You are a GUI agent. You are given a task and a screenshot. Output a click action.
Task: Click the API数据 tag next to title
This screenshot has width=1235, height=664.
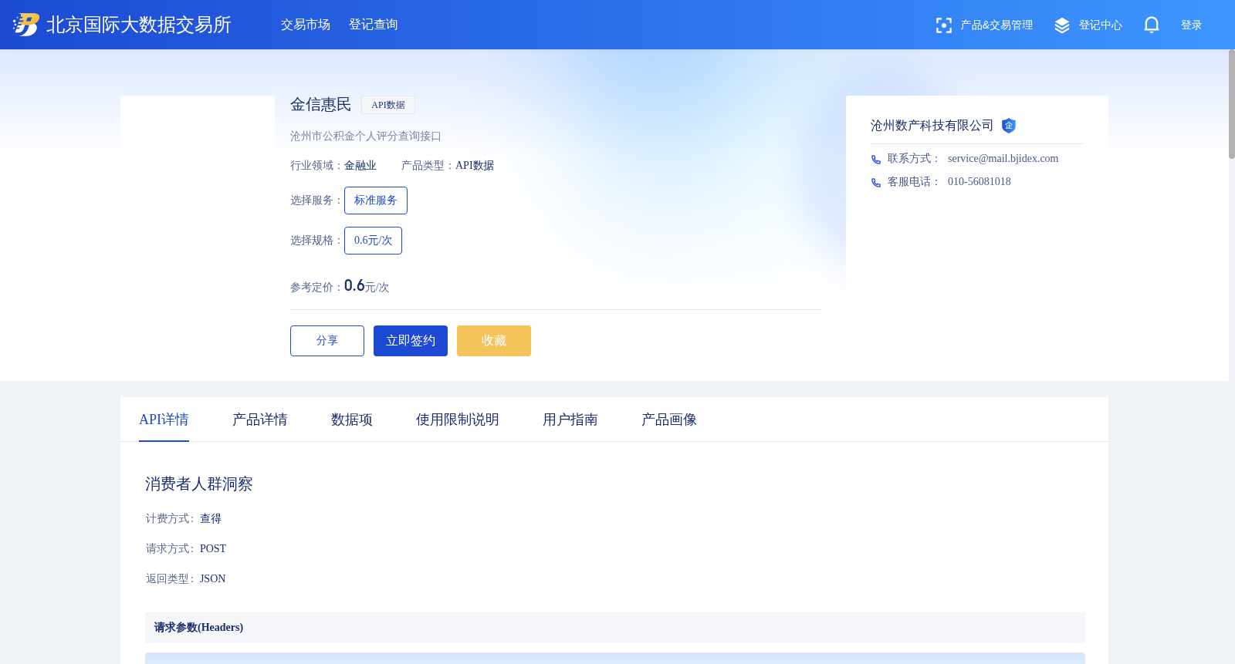(388, 105)
